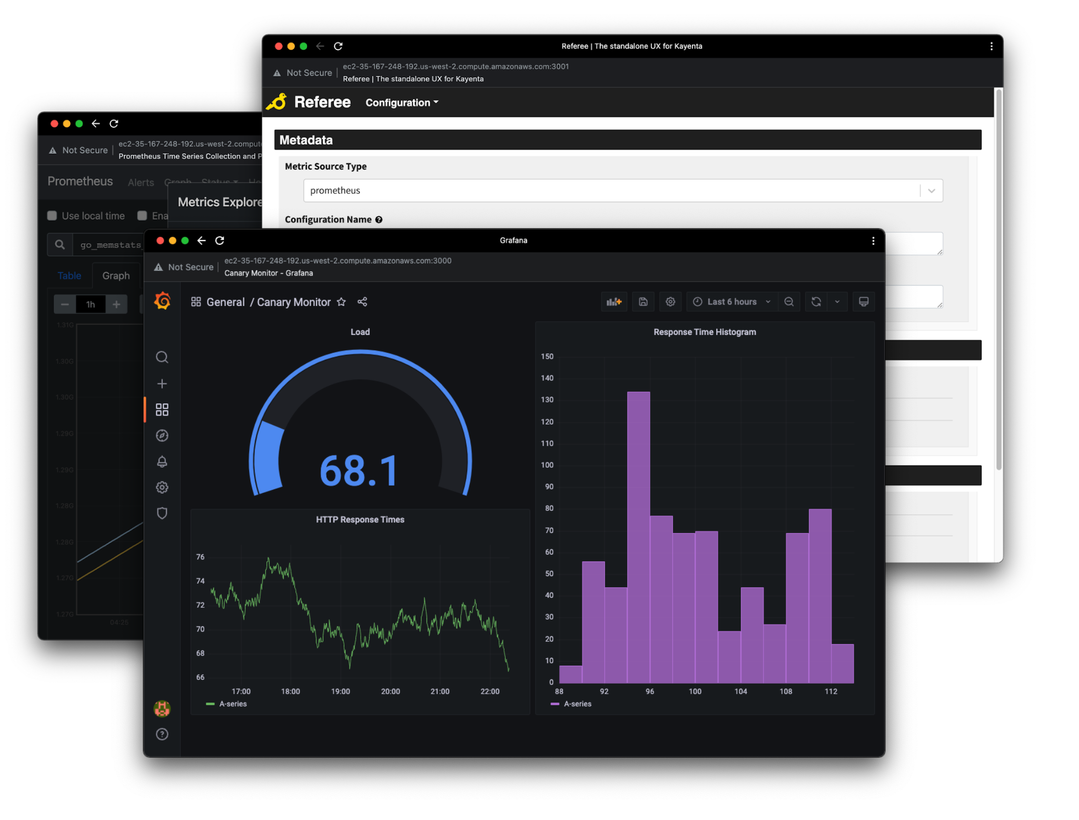Screen dimensions: 1079x820
Task: Click the Add panel icon in dashboard toolbar
Action: coord(613,301)
